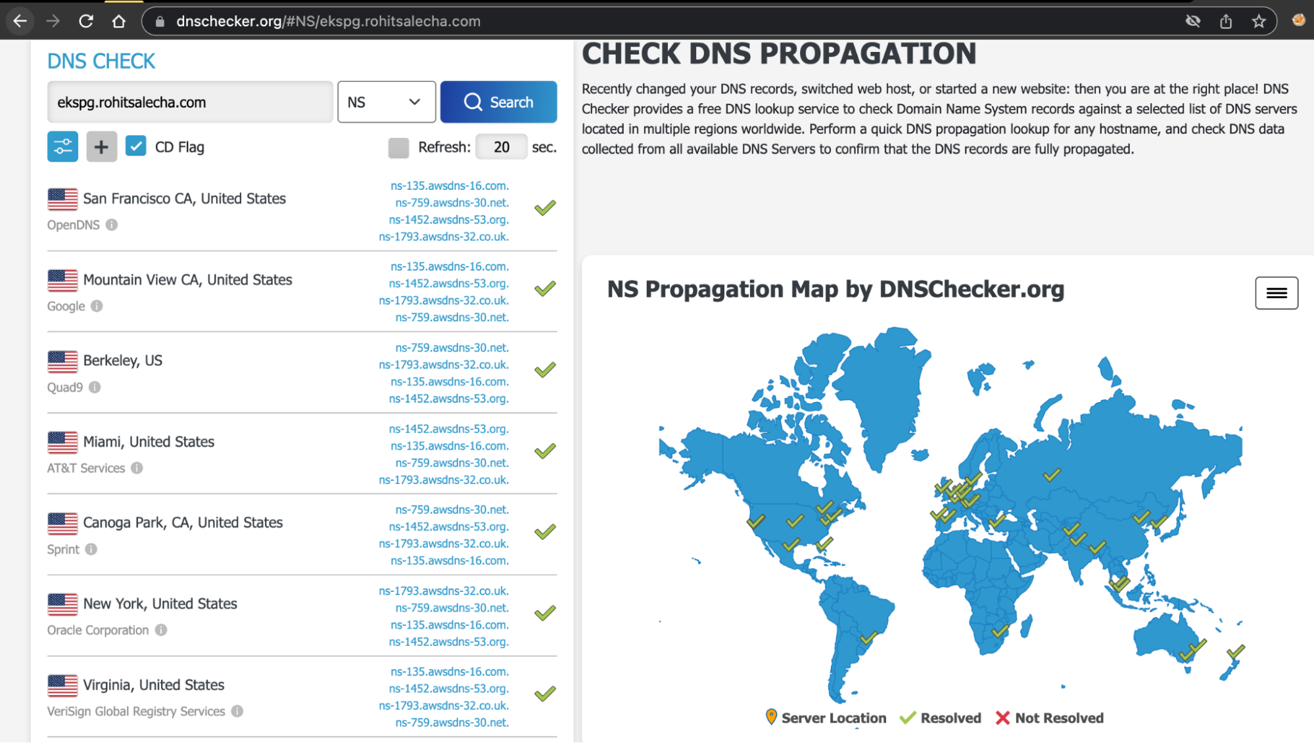Click 'Berkeley, US' location text
This screenshot has height=743, width=1314.
[x=122, y=360]
